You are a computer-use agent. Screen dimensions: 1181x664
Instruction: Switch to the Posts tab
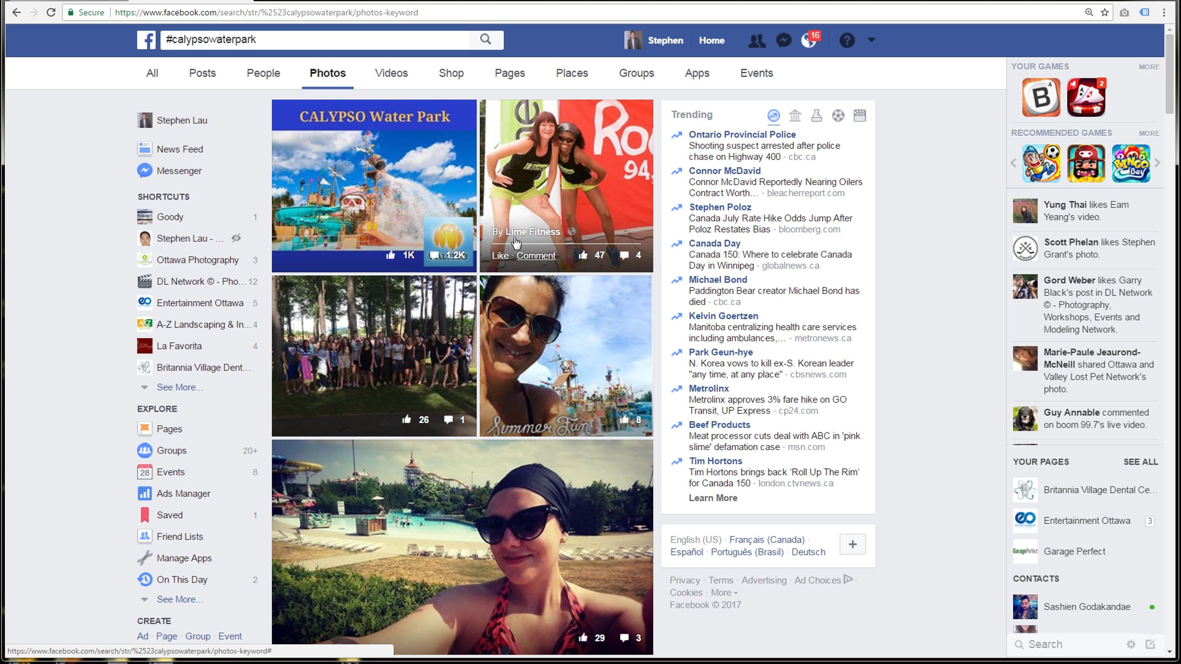(202, 73)
